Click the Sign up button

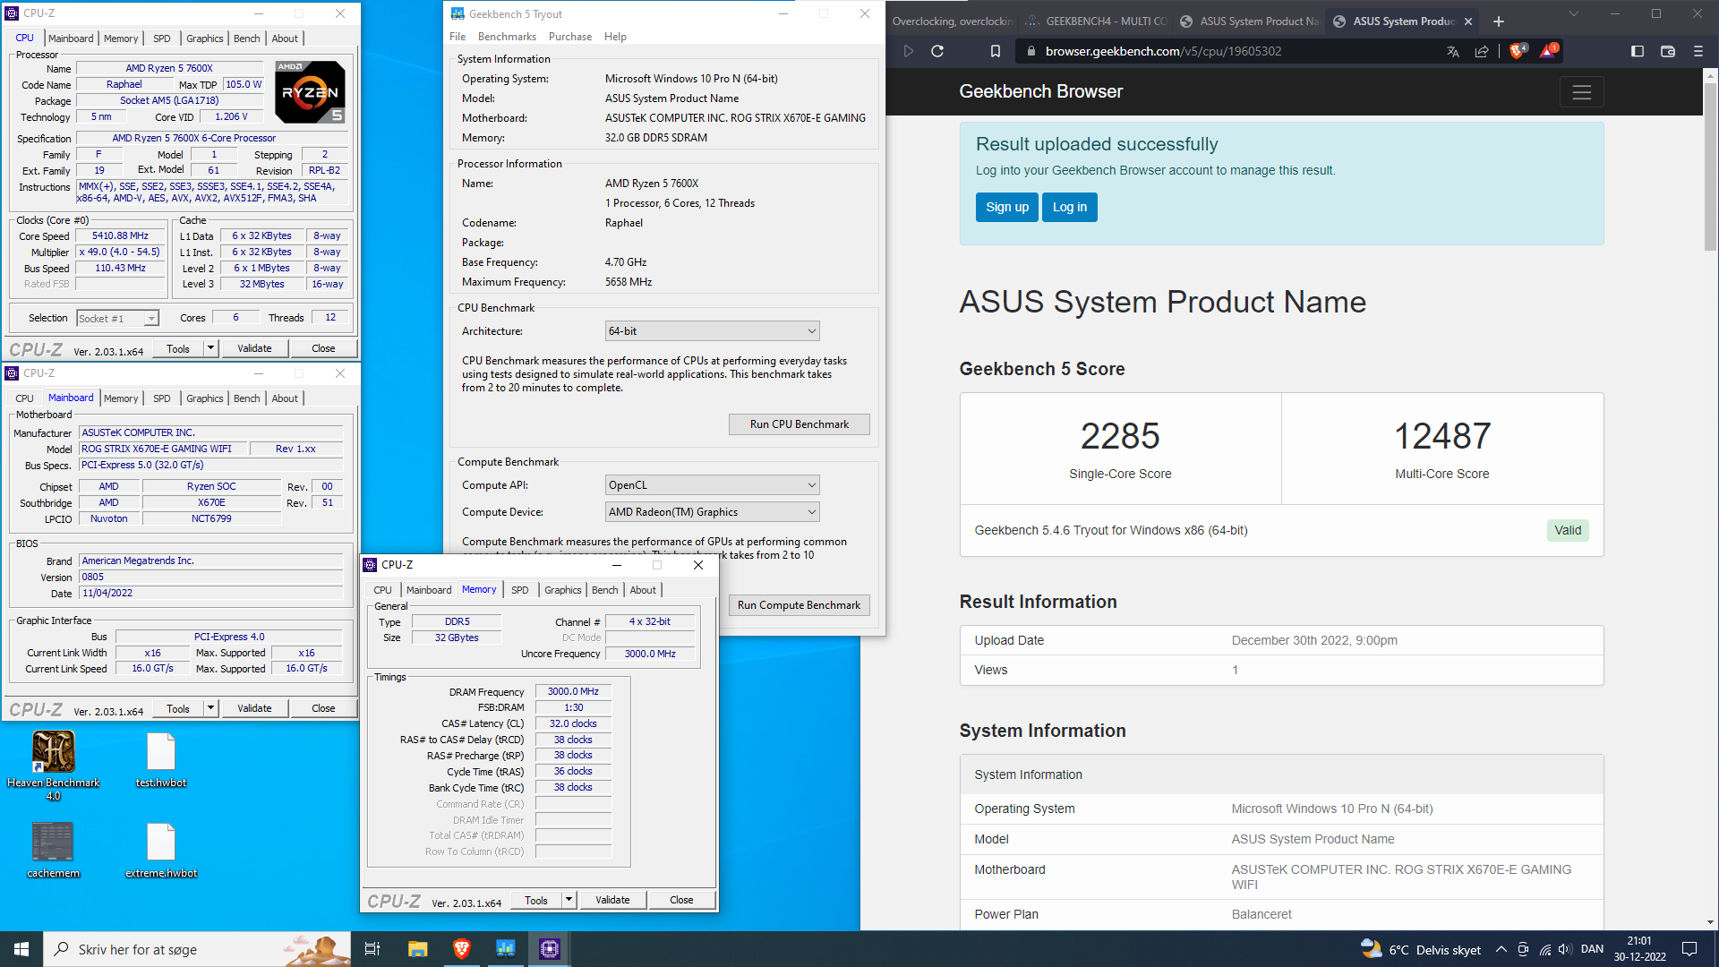pyautogui.click(x=1007, y=207)
